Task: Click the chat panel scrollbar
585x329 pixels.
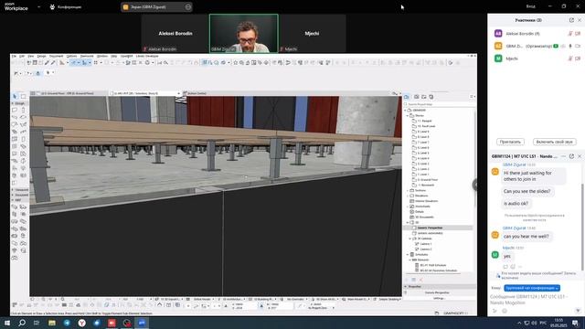Action: (x=582, y=227)
